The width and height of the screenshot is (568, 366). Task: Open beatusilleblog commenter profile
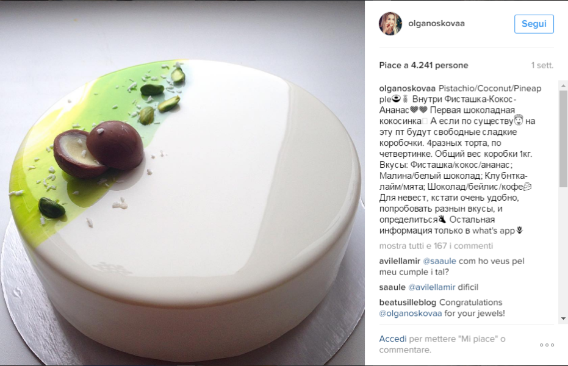pos(408,303)
